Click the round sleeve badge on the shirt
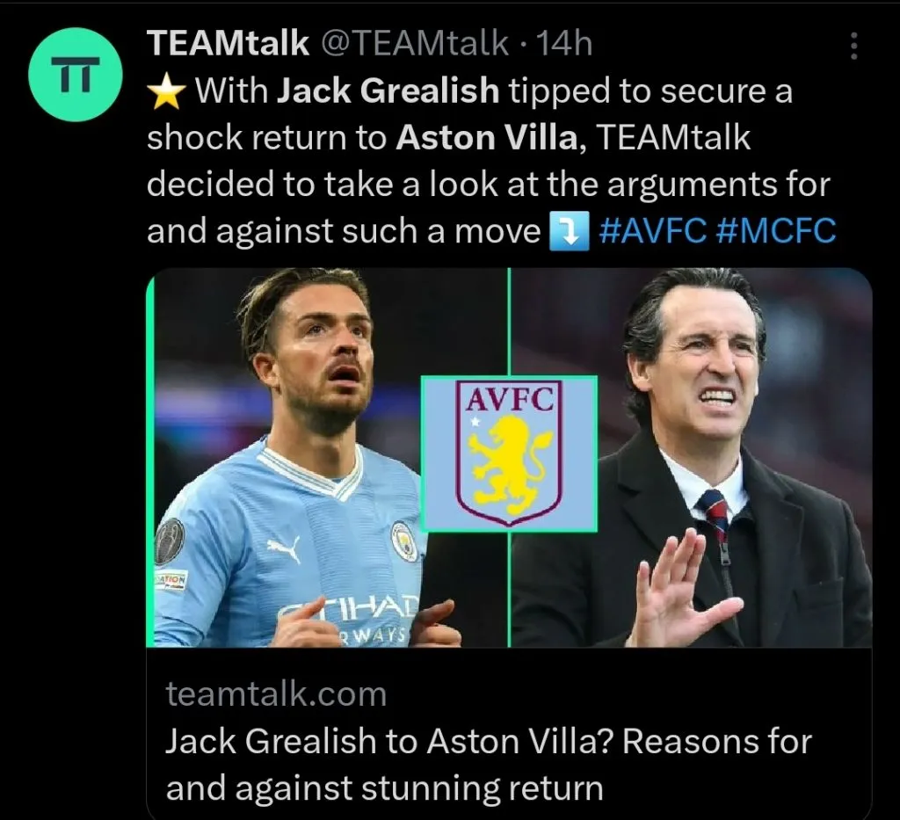900x820 pixels. coord(169,541)
